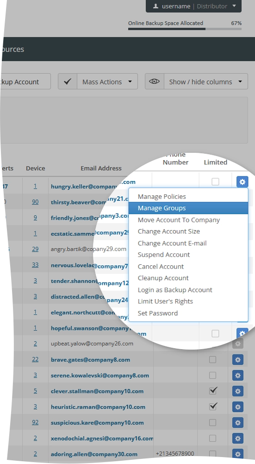Toggle Limited checkbox for adoring.allen row
The height and width of the screenshot is (464, 255).
pos(212,454)
